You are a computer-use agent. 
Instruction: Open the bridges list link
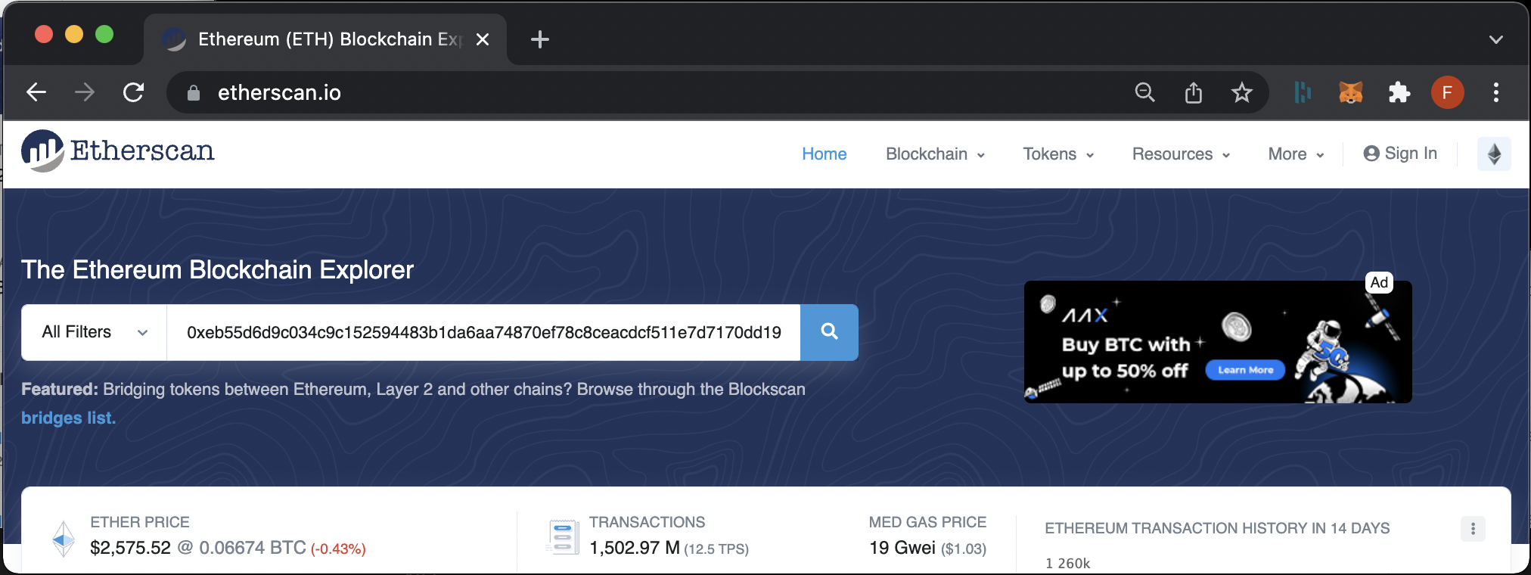pos(69,418)
